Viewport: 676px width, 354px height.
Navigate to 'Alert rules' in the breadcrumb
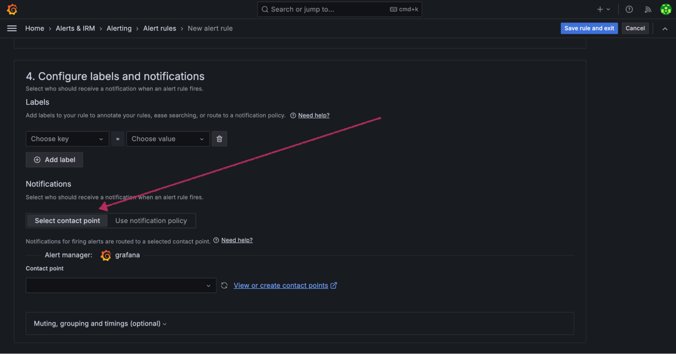tap(159, 28)
